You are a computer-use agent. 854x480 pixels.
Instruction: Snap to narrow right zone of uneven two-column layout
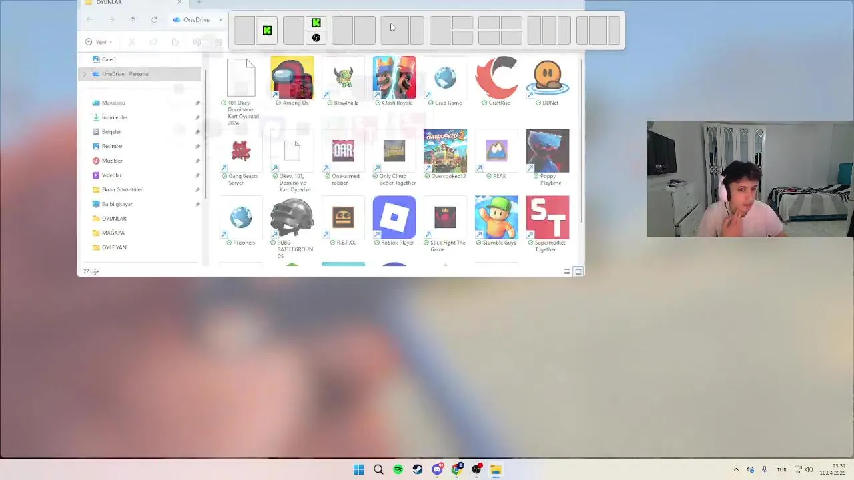pyautogui.click(x=417, y=30)
